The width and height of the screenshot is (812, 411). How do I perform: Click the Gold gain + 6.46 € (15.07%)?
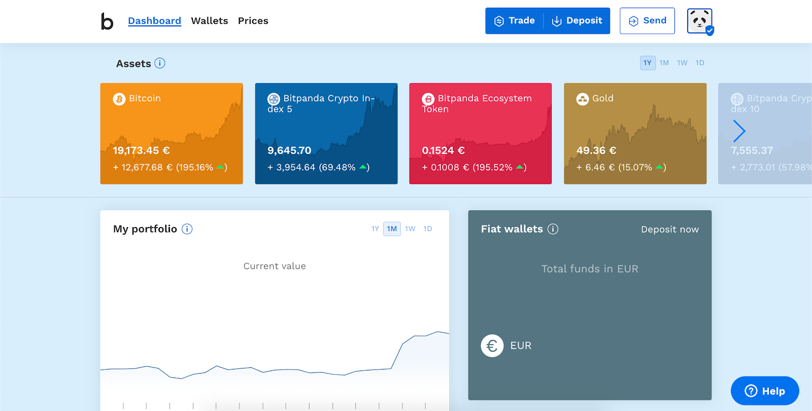pyautogui.click(x=621, y=167)
